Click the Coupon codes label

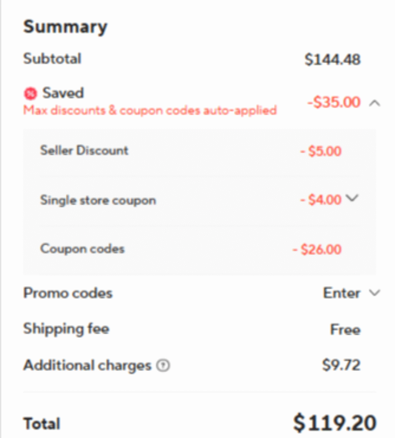point(83,249)
